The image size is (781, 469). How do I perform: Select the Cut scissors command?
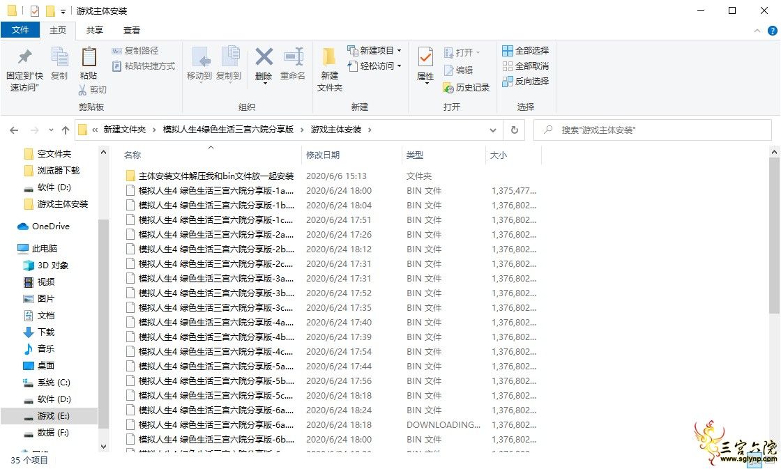tap(93, 90)
